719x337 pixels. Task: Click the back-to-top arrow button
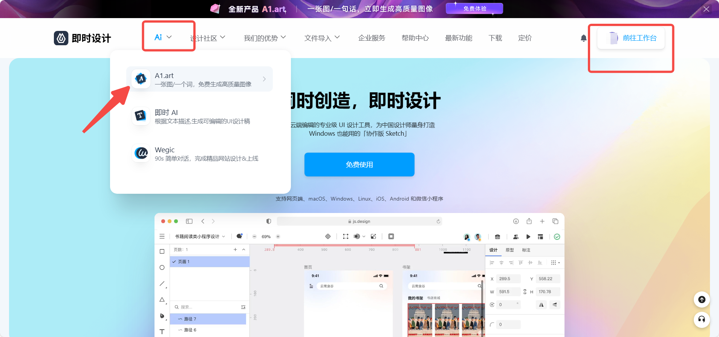click(702, 300)
